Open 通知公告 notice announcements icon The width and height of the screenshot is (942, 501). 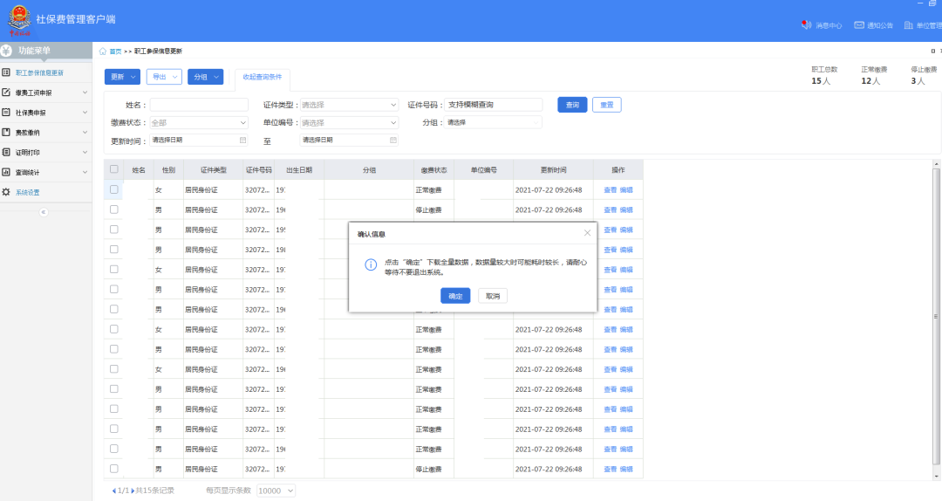click(859, 25)
